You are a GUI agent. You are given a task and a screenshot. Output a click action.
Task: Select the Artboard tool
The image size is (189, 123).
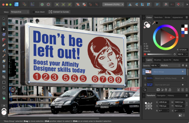click(4, 24)
